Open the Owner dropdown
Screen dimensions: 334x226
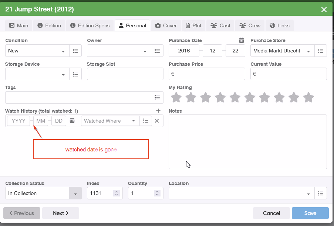pos(145,51)
